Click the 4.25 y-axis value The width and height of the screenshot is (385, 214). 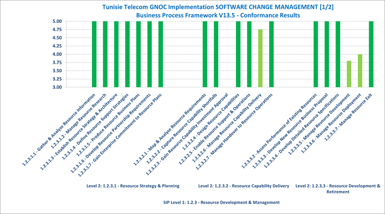(57, 46)
